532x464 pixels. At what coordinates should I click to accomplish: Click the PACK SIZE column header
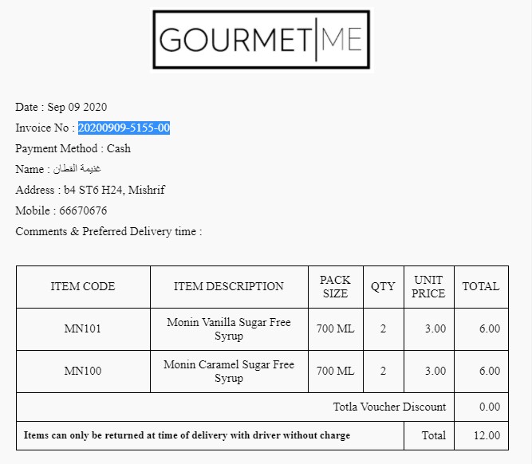click(x=335, y=287)
